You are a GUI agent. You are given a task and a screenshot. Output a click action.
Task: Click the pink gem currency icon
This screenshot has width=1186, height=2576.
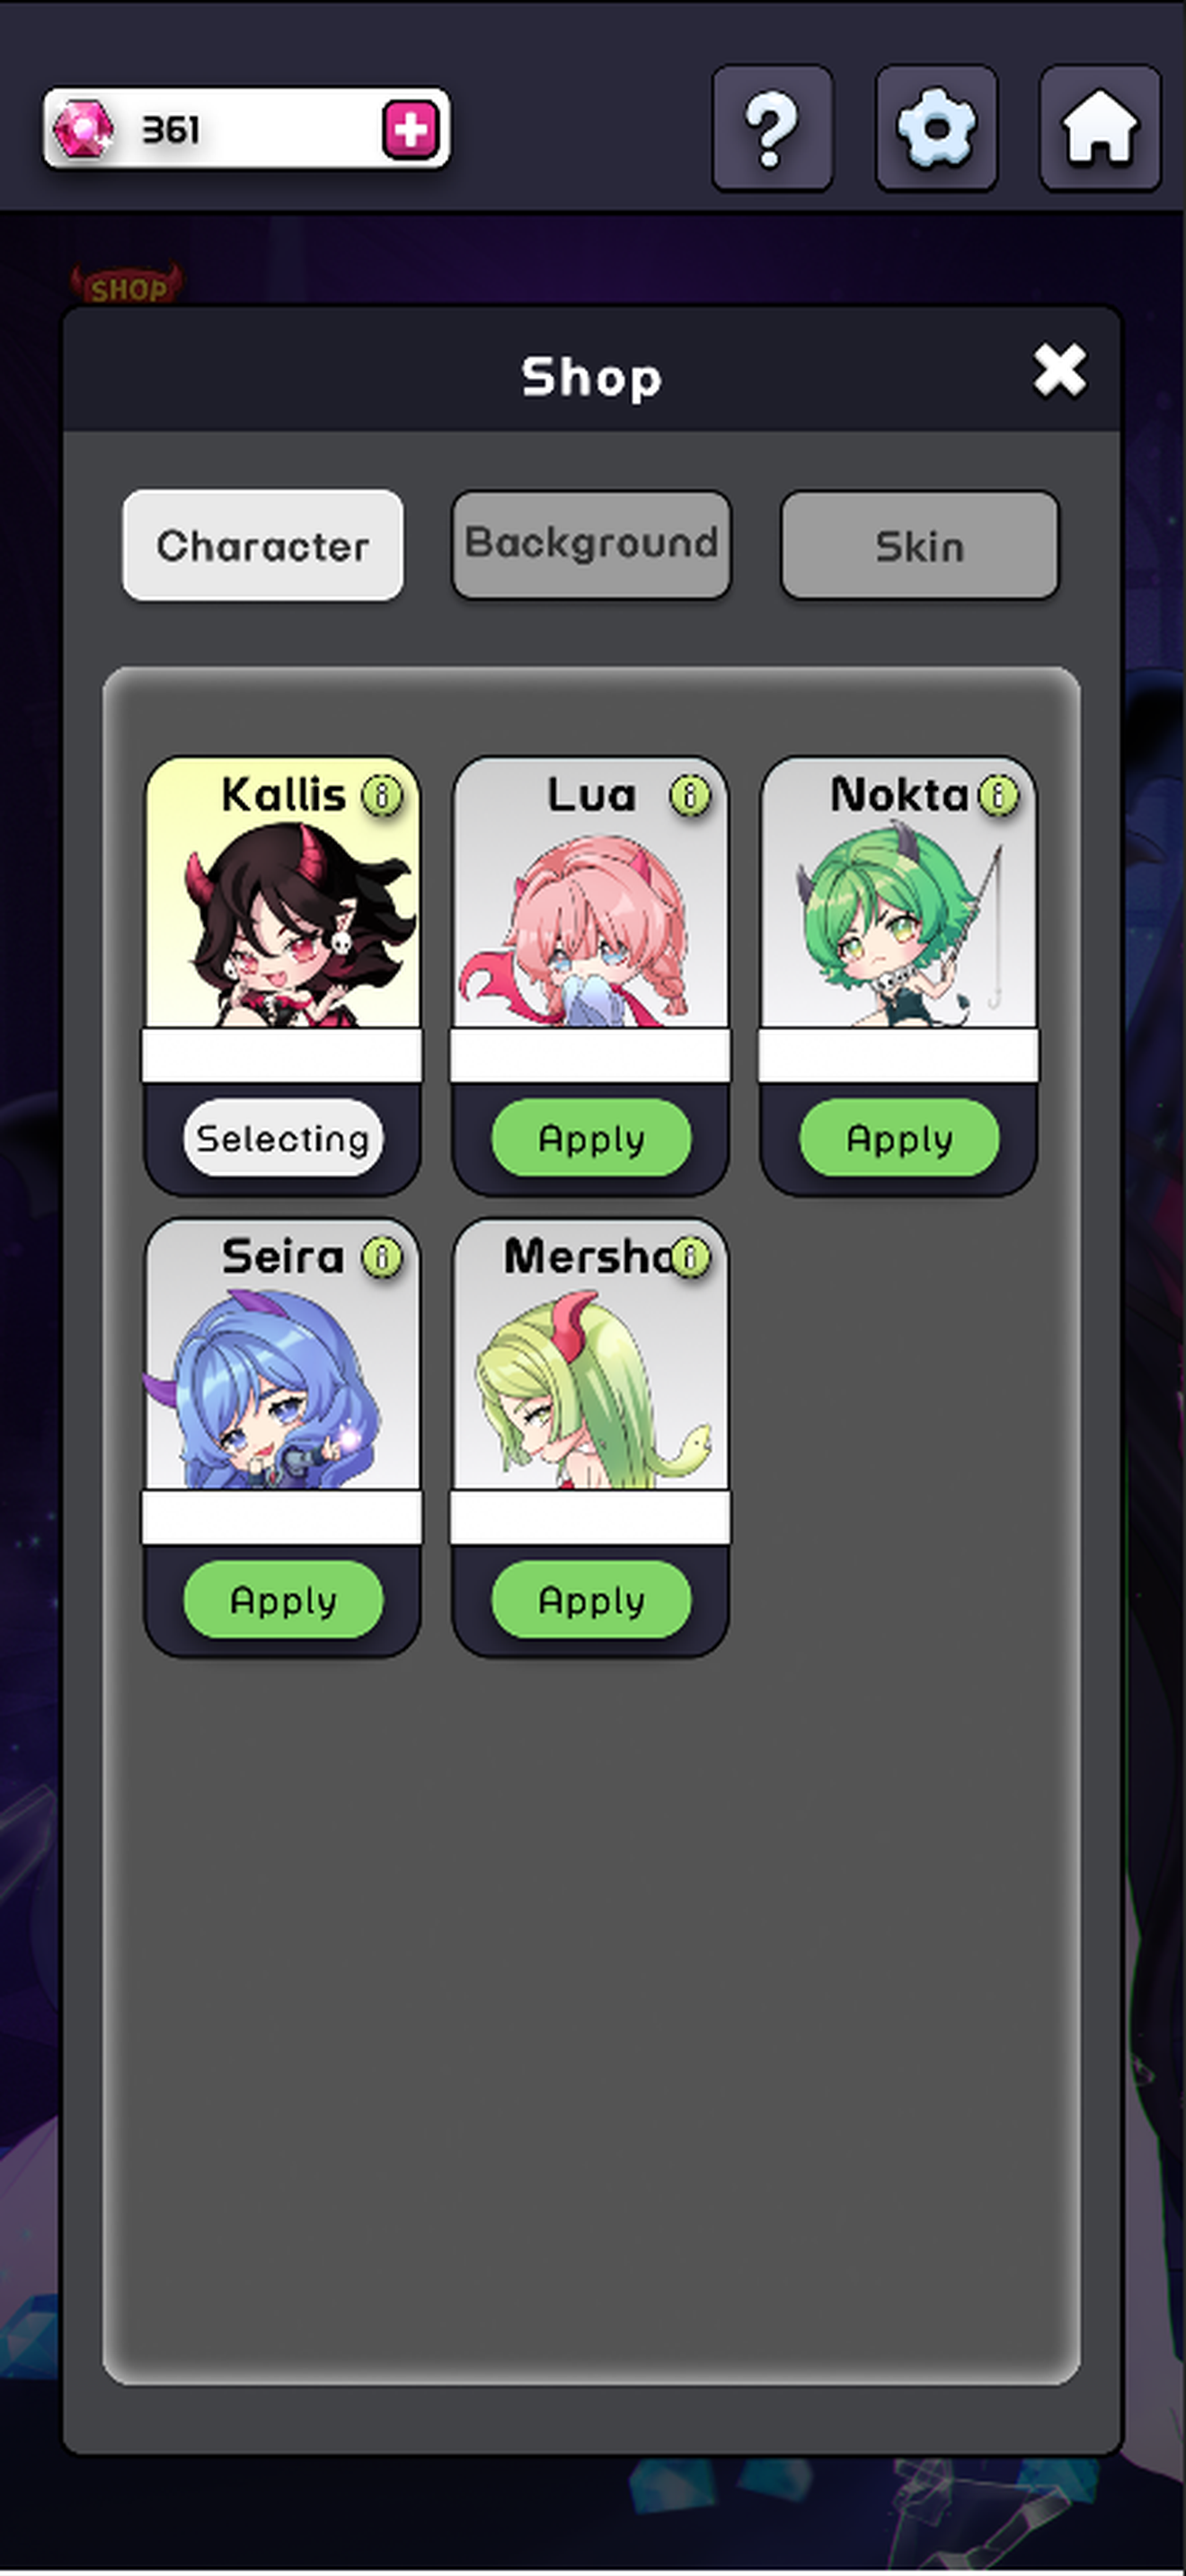click(x=82, y=129)
